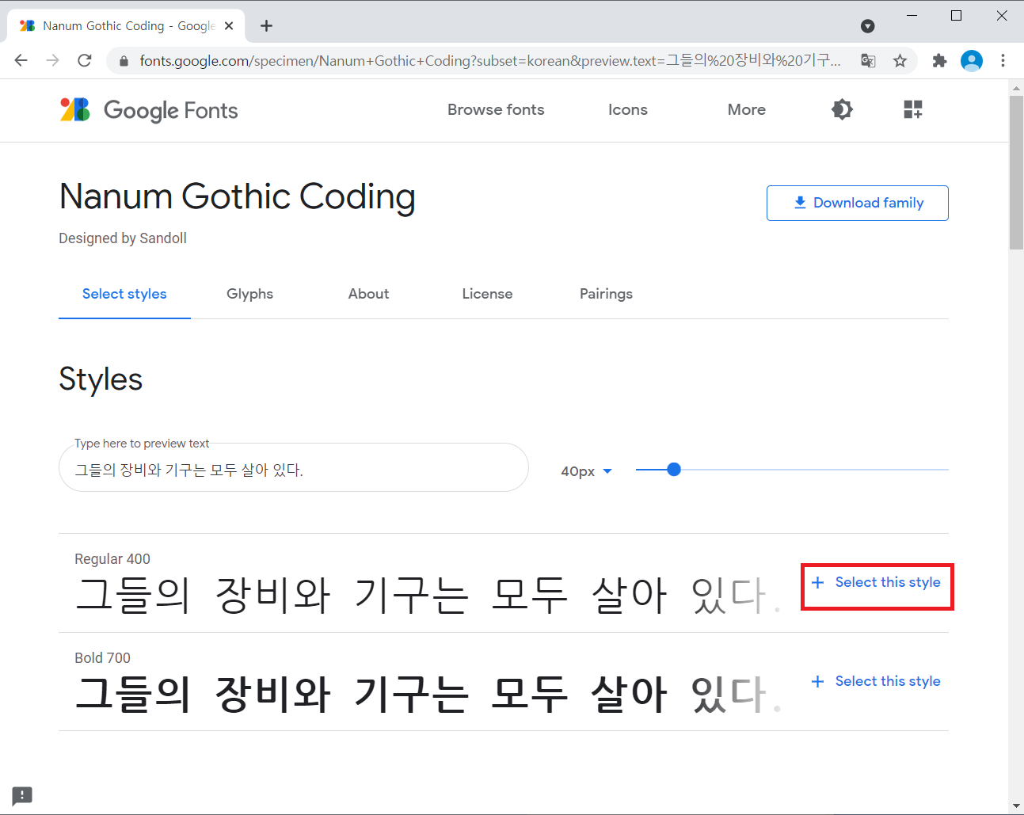
Task: Click the Styles heading
Action: (101, 379)
